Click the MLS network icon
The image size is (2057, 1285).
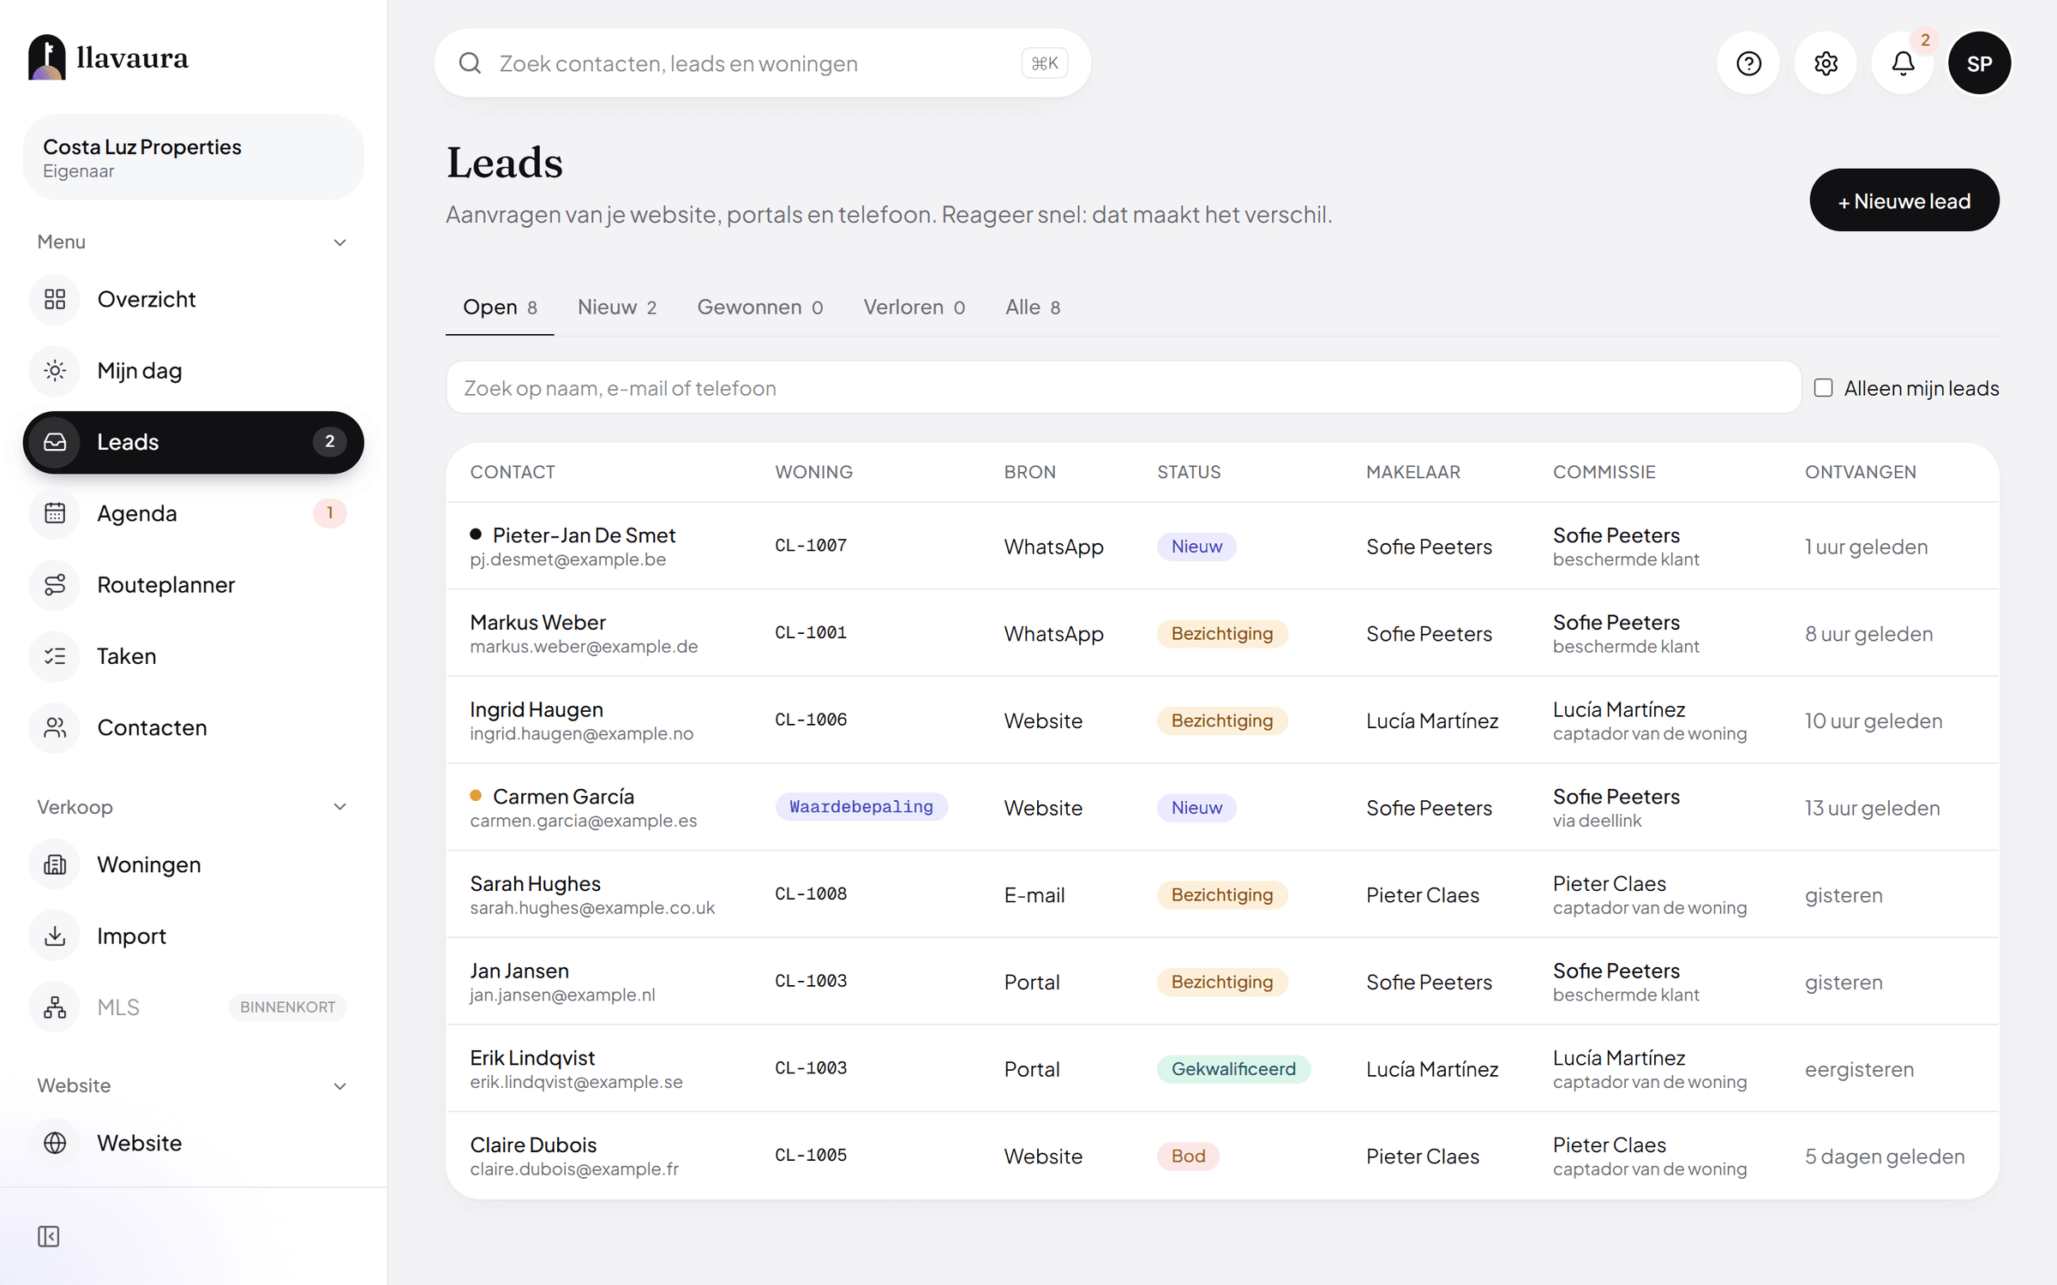click(55, 1007)
